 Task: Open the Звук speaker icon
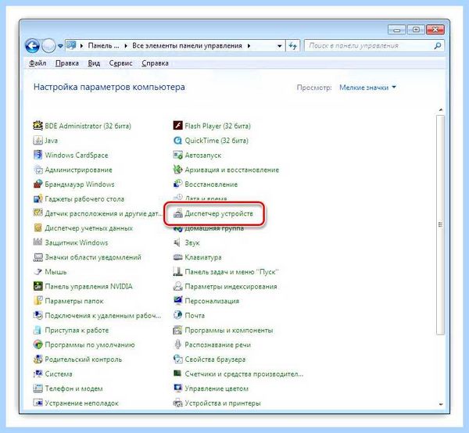[177, 242]
